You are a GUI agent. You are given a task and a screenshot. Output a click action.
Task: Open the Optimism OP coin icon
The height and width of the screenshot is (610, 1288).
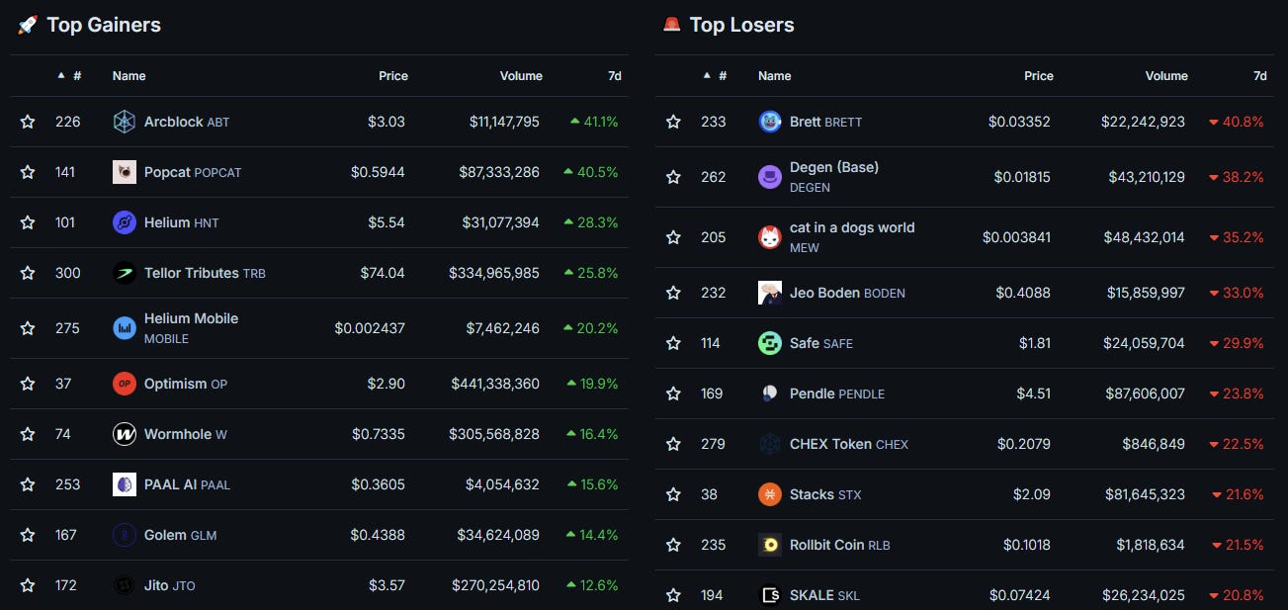124,383
